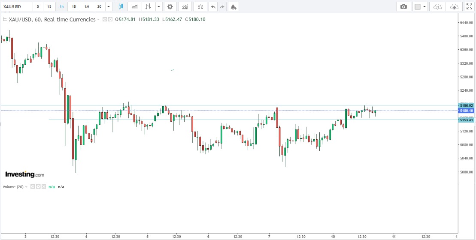Viewport: 476px width, 240px height.
Task: Click the 5000.00 price axis label
Action: tap(467, 172)
